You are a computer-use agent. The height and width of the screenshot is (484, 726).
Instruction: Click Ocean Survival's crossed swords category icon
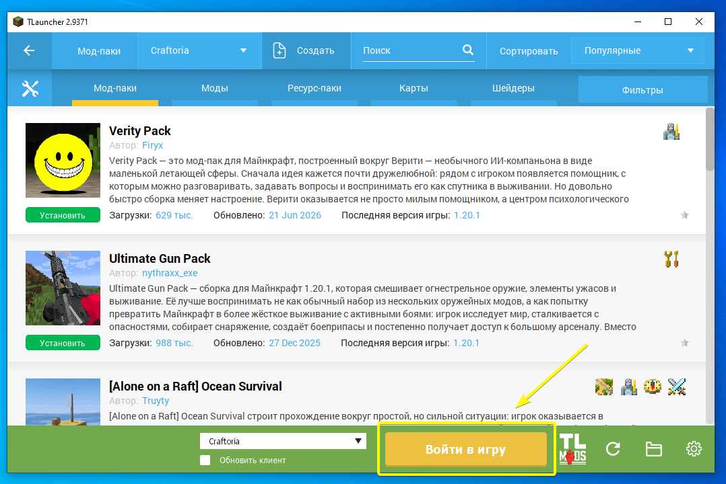[x=676, y=387]
